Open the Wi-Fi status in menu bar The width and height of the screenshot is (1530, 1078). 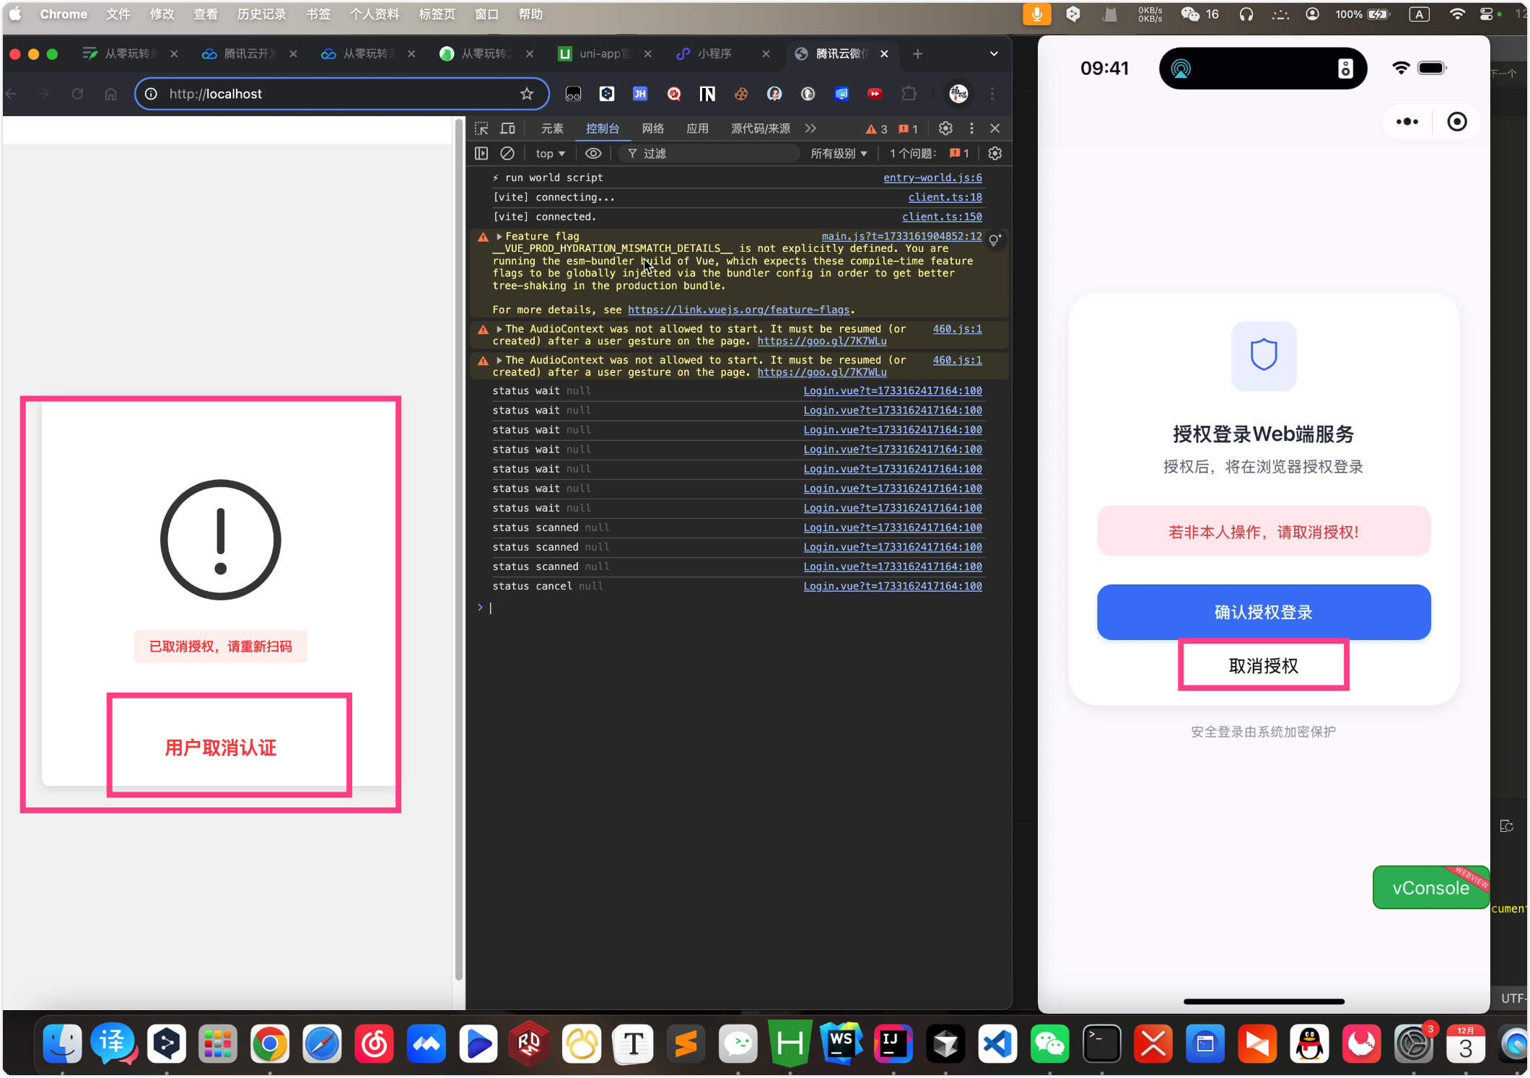click(x=1457, y=14)
